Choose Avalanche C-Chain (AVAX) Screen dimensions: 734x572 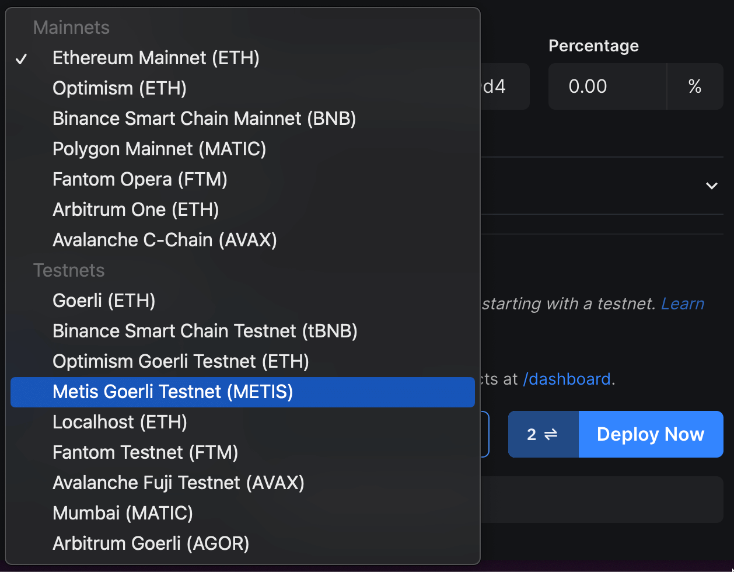pyautogui.click(x=165, y=240)
